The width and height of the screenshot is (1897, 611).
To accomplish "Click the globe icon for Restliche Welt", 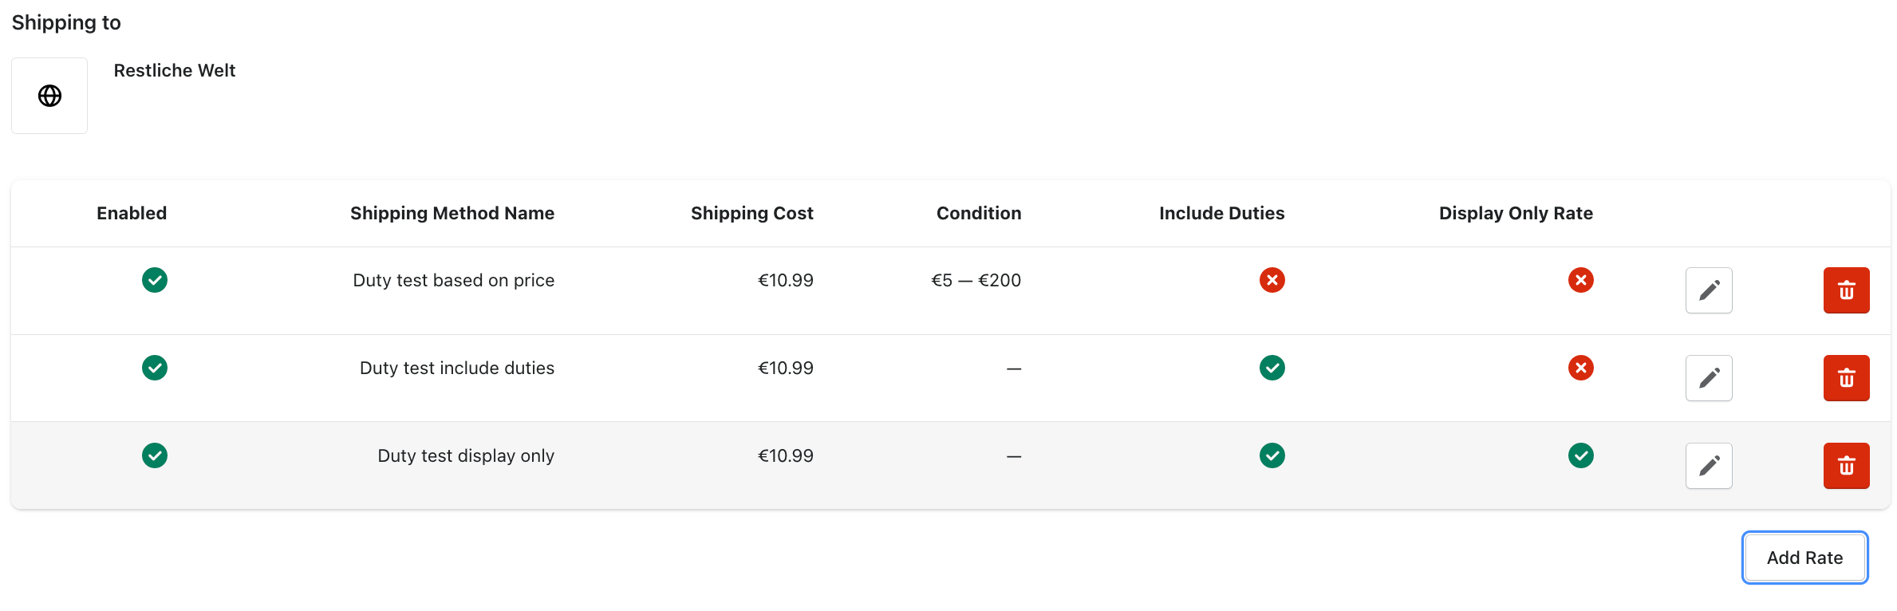I will pyautogui.click(x=49, y=96).
